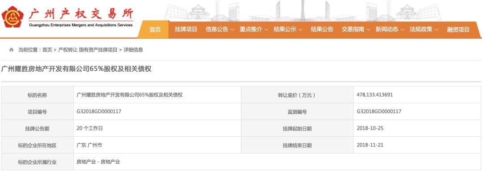Click the 标的企业所在地区 label cell

coord(37,145)
